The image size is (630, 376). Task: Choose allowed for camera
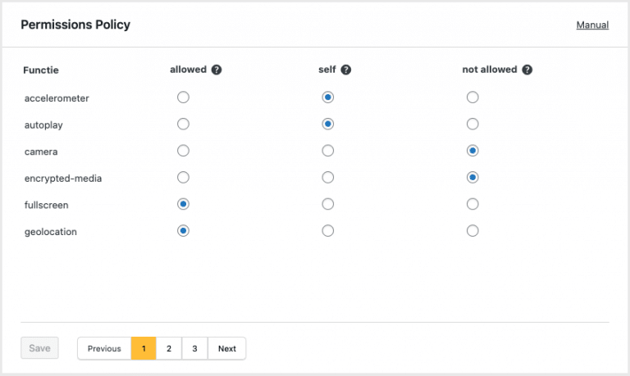tap(184, 151)
